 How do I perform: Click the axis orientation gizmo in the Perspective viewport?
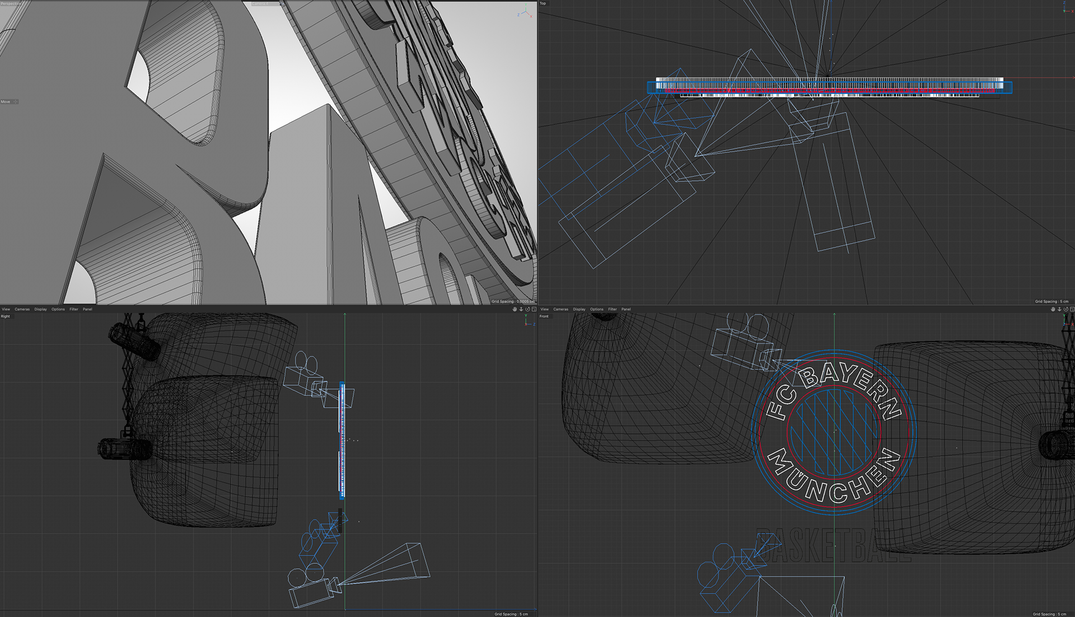point(525,11)
